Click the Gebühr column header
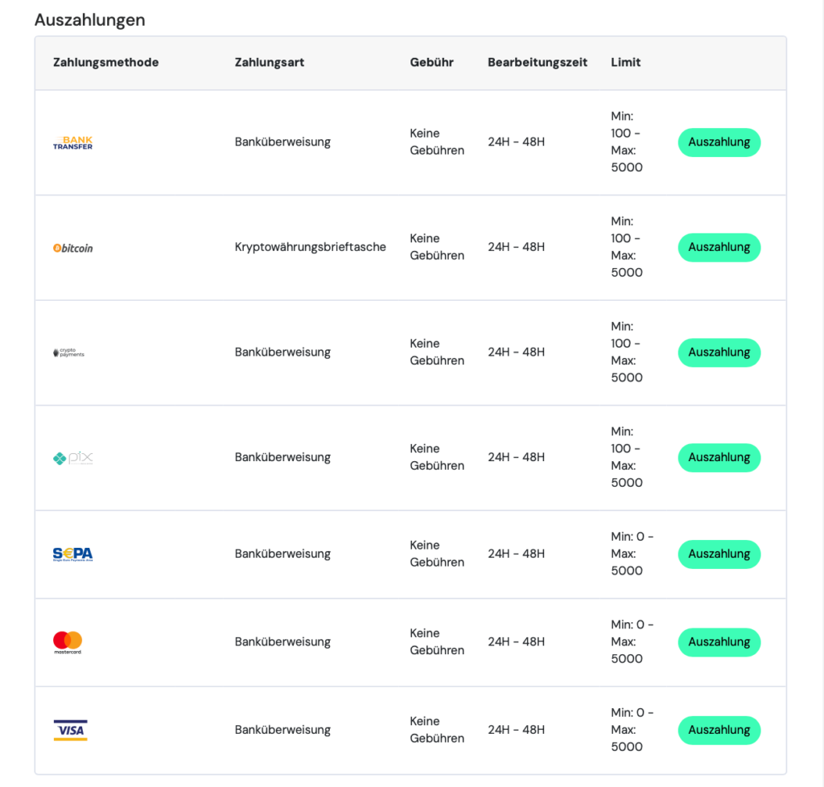This screenshot has height=787, width=824. pos(431,63)
